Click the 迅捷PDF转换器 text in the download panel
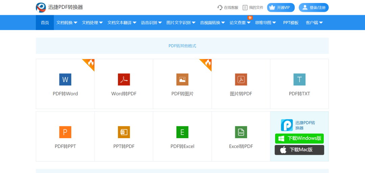This screenshot has width=365, height=173. pos(306,125)
